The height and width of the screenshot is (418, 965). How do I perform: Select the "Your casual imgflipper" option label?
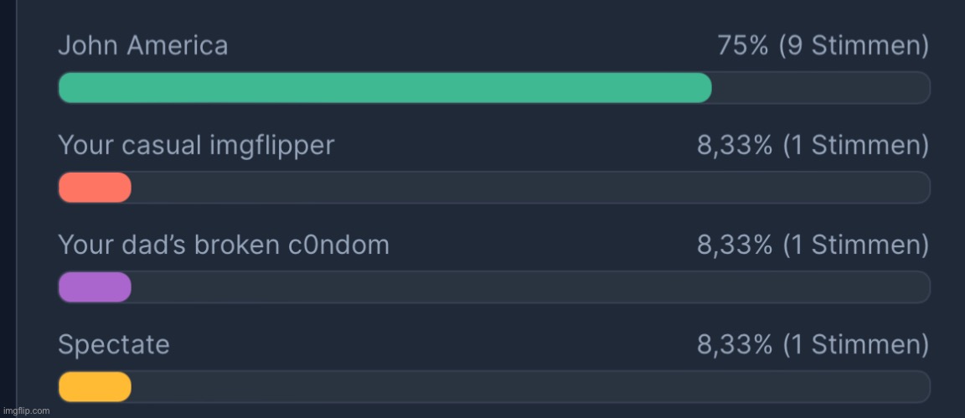coord(195,146)
